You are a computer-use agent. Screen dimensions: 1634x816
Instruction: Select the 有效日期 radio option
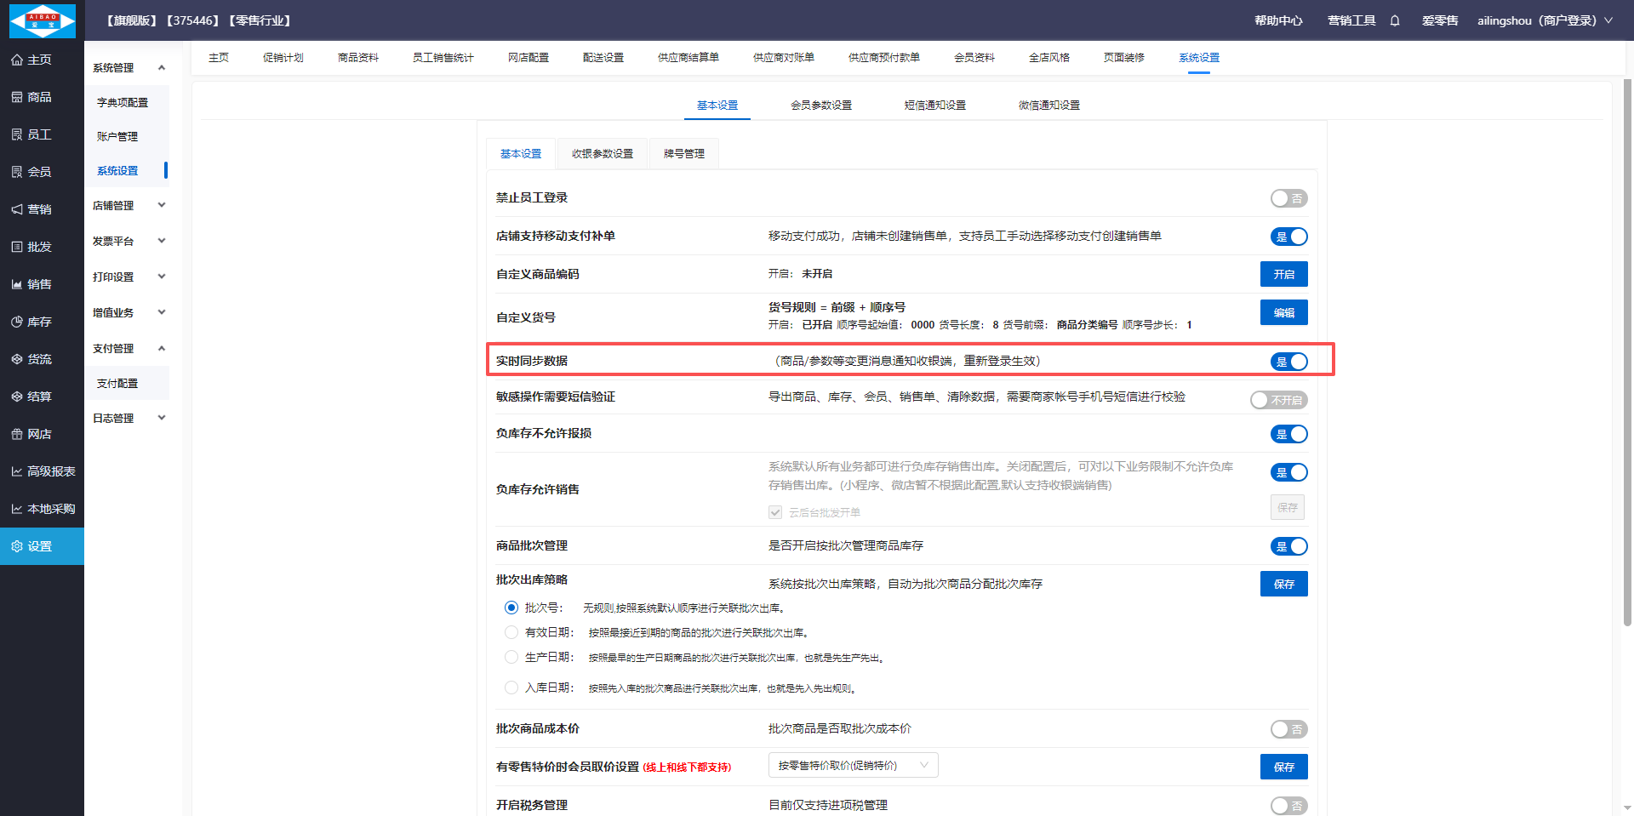(x=511, y=632)
